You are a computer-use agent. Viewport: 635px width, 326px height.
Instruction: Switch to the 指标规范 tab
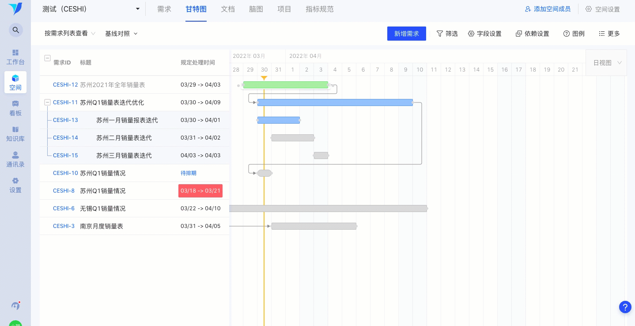tap(320, 9)
